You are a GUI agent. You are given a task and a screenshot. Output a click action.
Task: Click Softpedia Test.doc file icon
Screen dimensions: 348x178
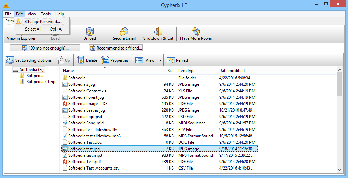pyautogui.click(x=65, y=142)
